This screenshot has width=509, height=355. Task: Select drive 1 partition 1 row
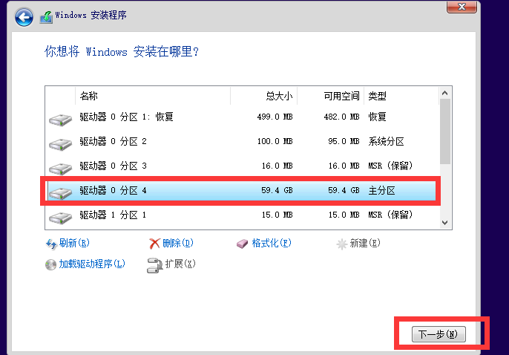(x=223, y=215)
